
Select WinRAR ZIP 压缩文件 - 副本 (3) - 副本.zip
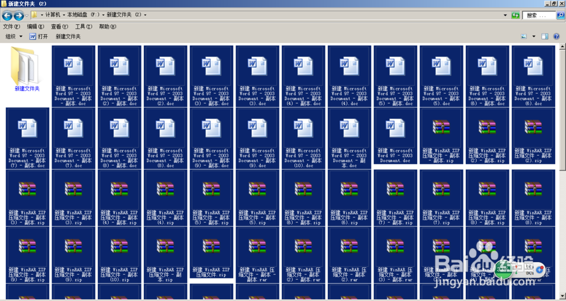(27, 198)
